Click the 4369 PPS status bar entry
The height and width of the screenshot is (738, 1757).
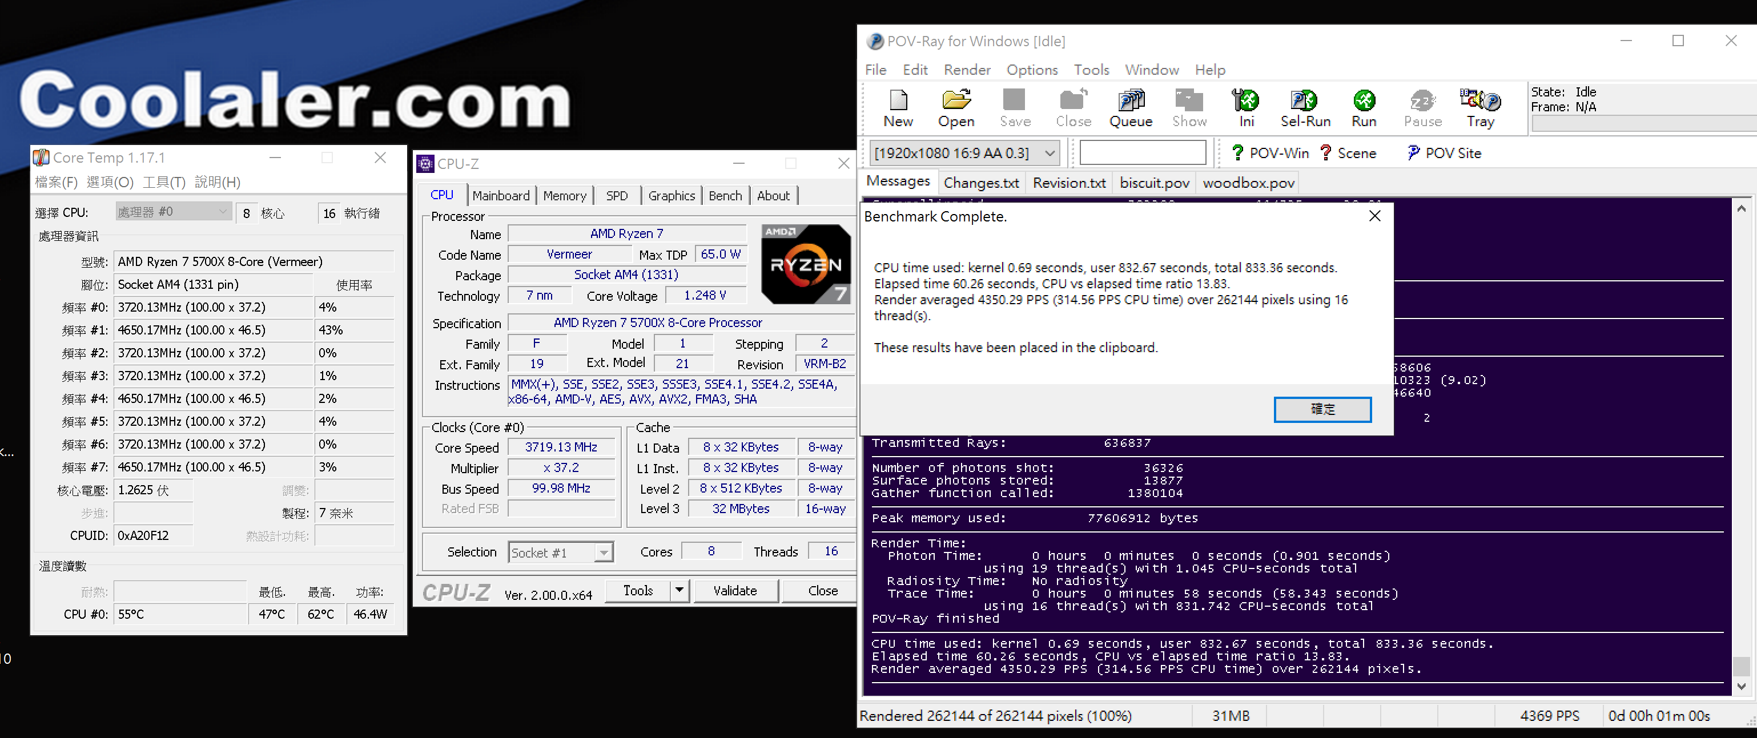pos(1549,716)
